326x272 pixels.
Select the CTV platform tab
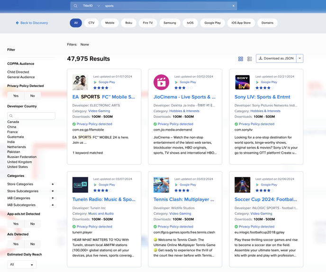91,23
